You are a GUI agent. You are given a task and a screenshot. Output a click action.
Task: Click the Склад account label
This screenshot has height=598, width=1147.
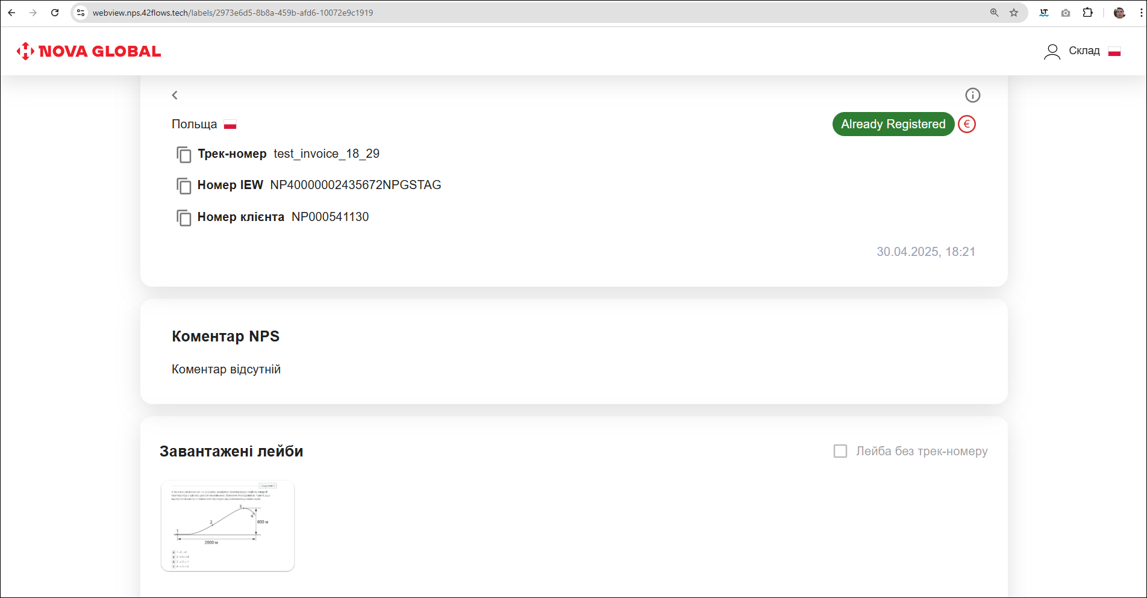coord(1084,51)
